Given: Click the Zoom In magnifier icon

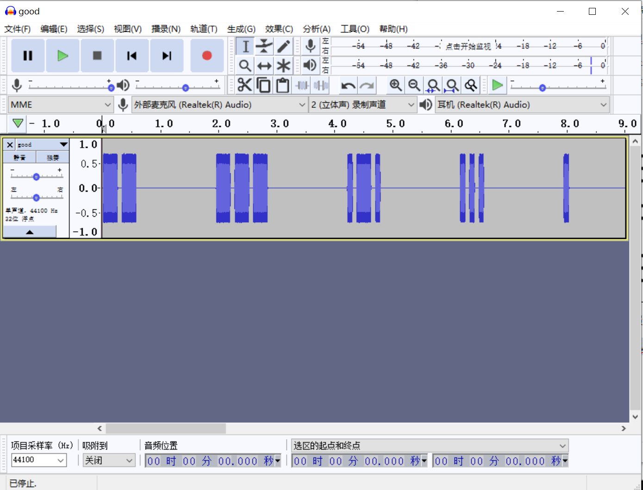Looking at the screenshot, I should coord(395,85).
